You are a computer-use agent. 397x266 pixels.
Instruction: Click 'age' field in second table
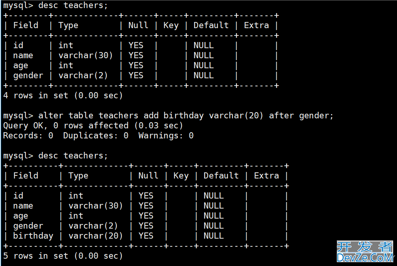20,215
